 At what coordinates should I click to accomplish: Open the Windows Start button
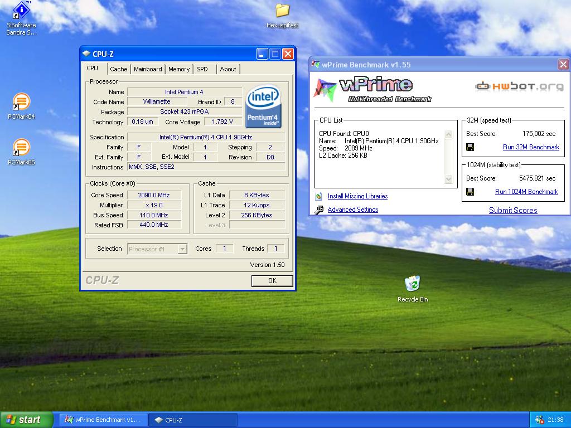point(27,420)
